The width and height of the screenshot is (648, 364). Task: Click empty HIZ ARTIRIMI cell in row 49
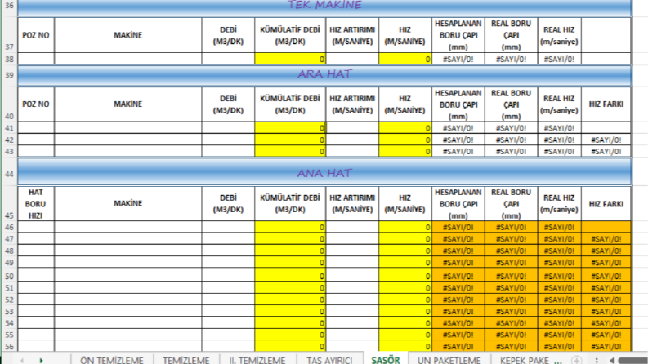click(x=352, y=262)
